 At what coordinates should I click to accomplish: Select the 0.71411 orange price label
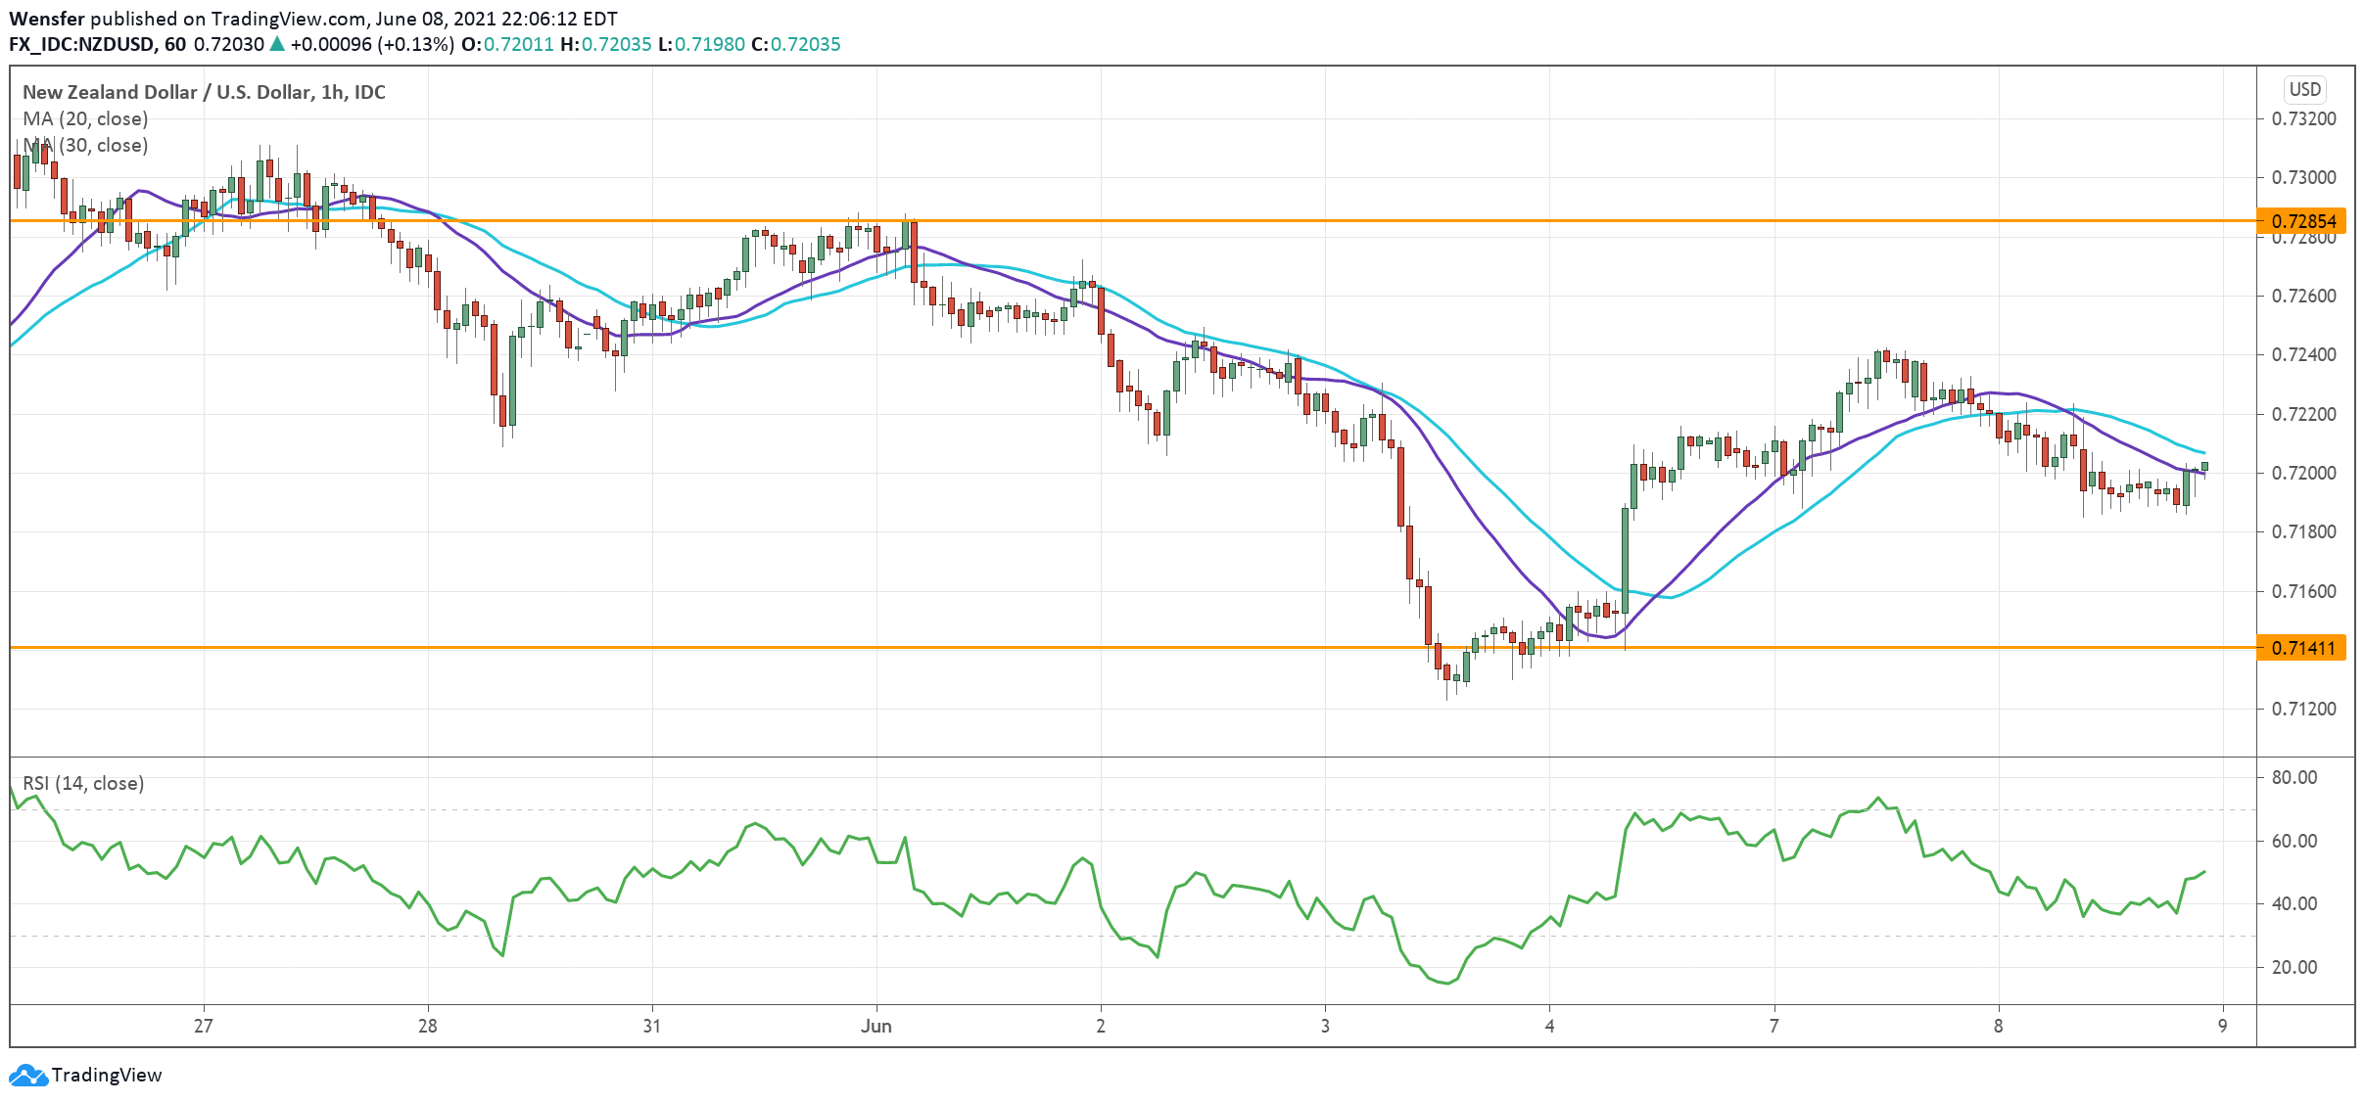(x=2302, y=648)
